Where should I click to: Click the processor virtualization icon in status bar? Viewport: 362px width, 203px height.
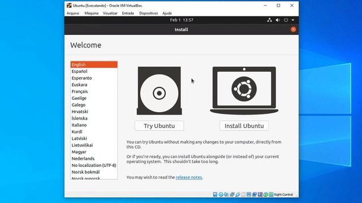(260, 195)
